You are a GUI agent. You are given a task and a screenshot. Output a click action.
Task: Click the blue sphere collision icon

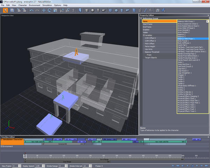tap(116, 10)
